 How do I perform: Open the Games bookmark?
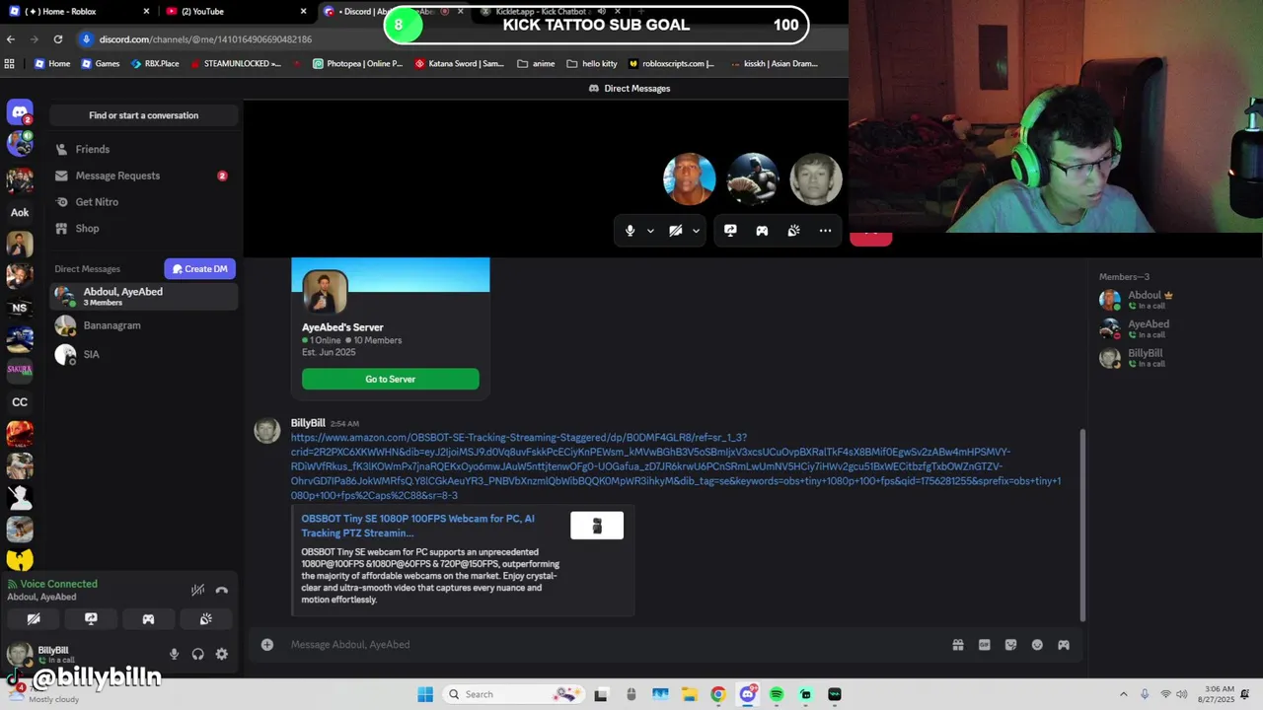[101, 64]
